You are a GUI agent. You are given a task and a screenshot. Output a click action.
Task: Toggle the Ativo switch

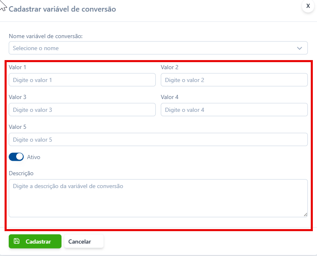(16, 157)
